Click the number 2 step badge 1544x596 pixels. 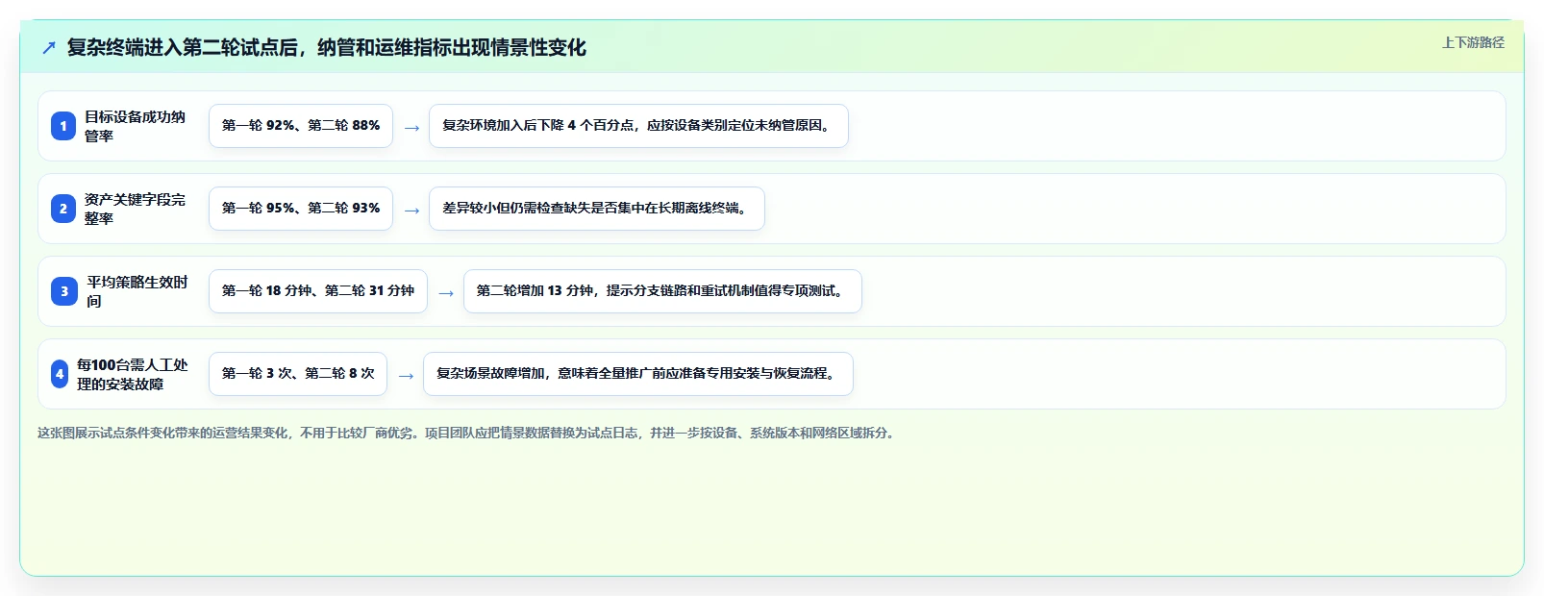(x=63, y=209)
